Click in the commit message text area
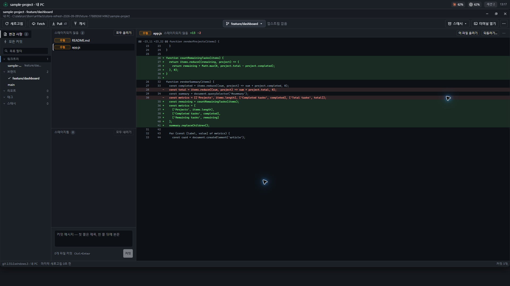510x286 pixels. click(x=93, y=239)
